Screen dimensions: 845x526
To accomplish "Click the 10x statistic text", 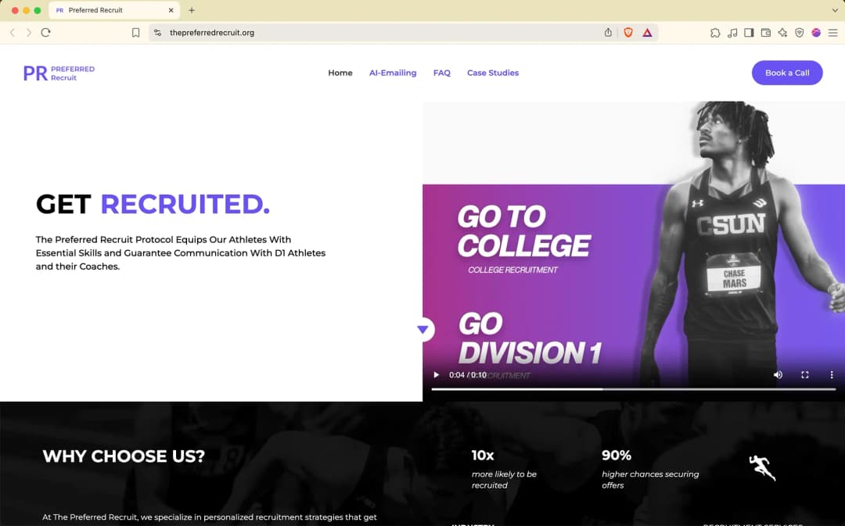I will tap(483, 456).
